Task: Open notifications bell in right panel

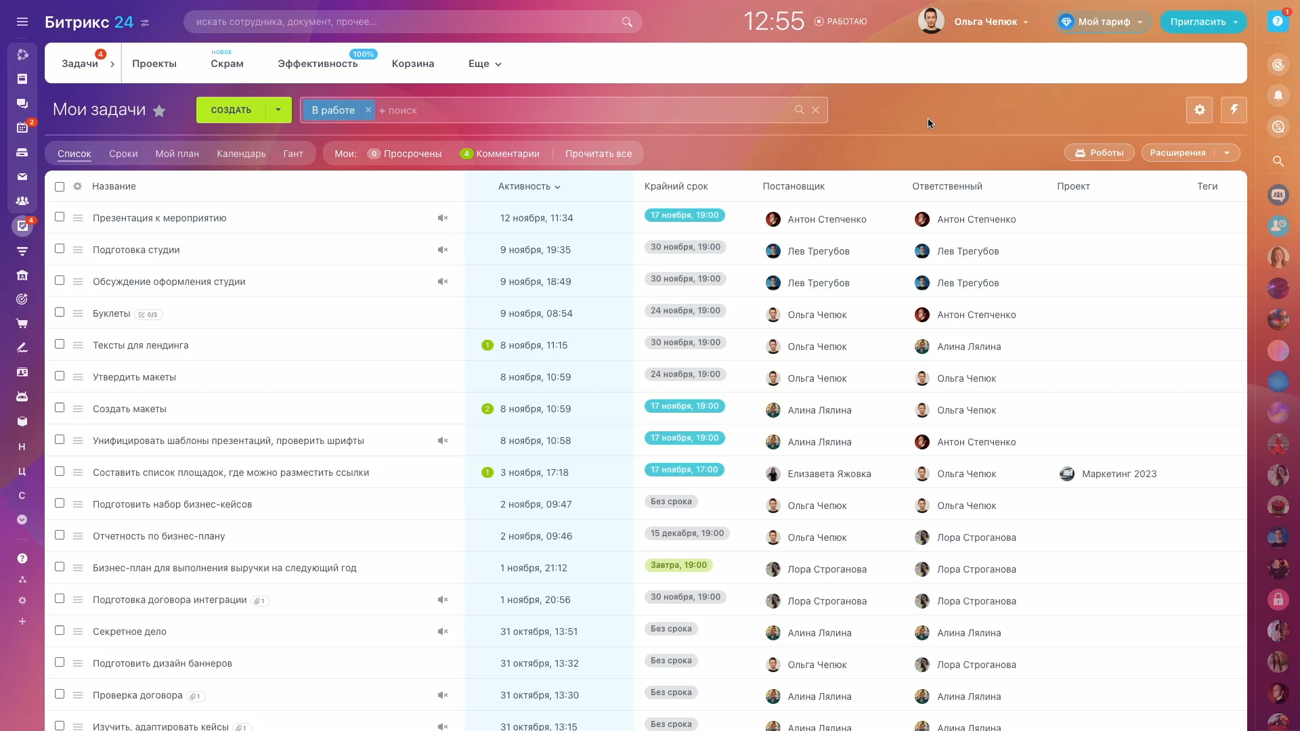Action: tap(1278, 95)
